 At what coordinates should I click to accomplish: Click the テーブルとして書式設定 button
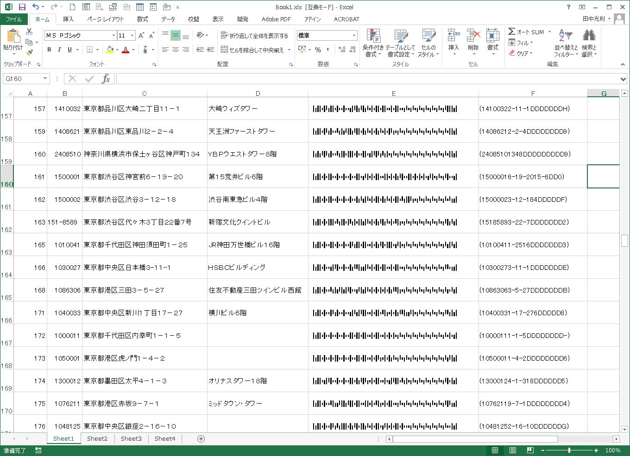(401, 43)
